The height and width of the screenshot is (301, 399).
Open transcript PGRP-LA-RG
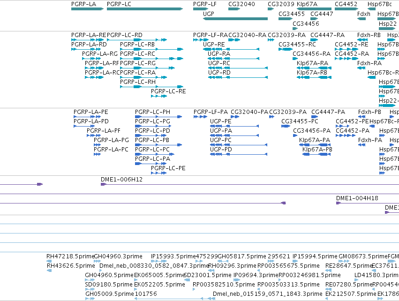(x=99, y=54)
